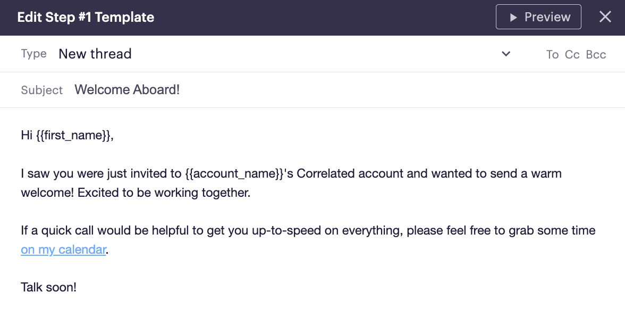
Task: Click the play triangle icon in Preview
Action: point(513,18)
